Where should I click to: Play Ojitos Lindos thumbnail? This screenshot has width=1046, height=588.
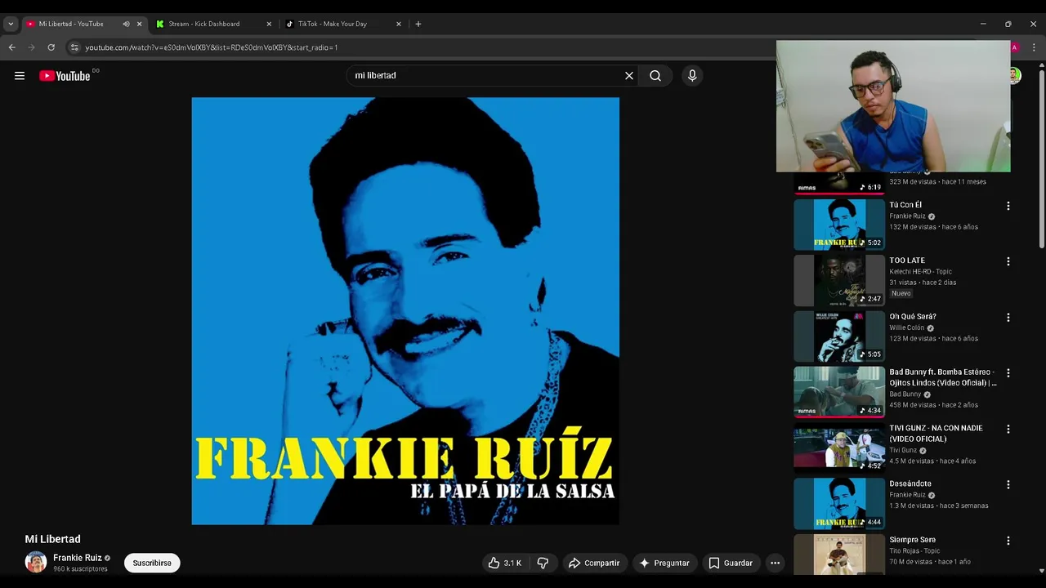(839, 392)
